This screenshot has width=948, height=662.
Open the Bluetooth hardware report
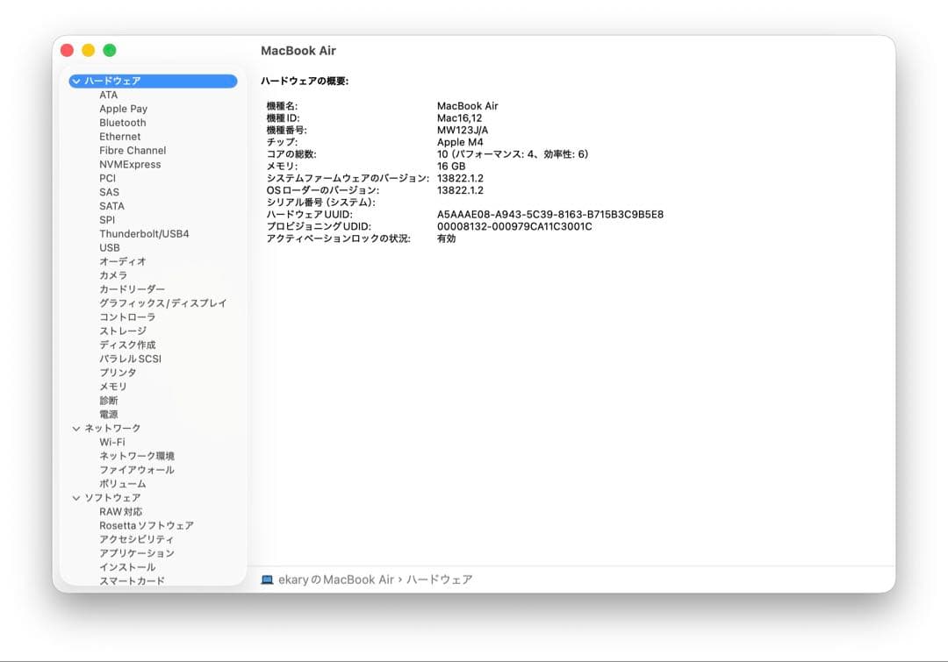click(x=122, y=122)
